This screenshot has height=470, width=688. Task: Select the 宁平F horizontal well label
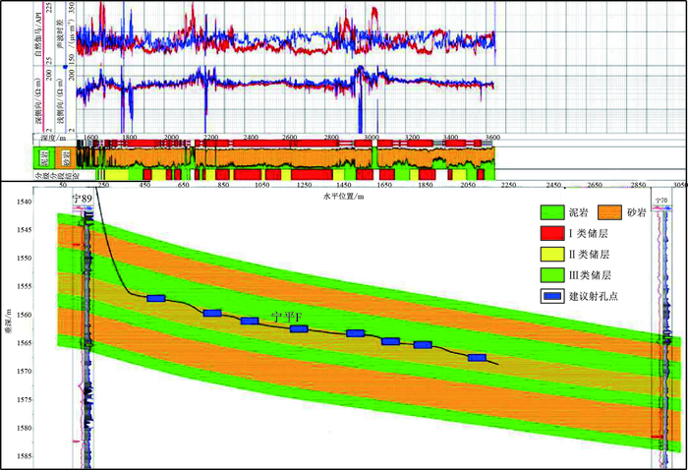click(x=285, y=319)
